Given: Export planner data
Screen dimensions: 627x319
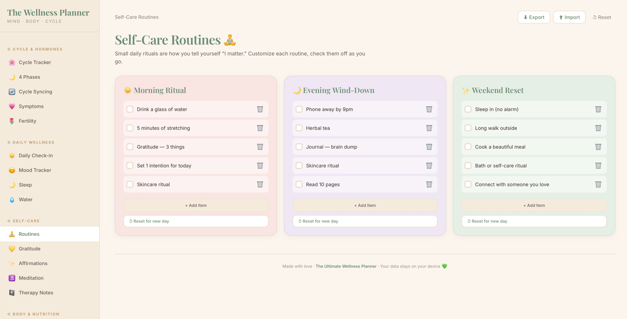Looking at the screenshot, I should (534, 17).
